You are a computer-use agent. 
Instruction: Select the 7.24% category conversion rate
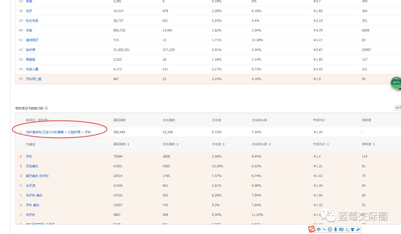coord(256,132)
